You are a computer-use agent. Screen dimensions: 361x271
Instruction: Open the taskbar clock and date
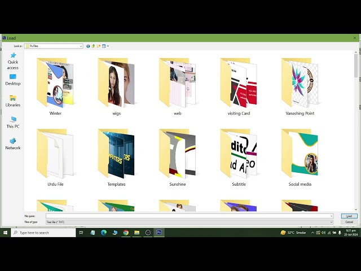click(x=351, y=233)
